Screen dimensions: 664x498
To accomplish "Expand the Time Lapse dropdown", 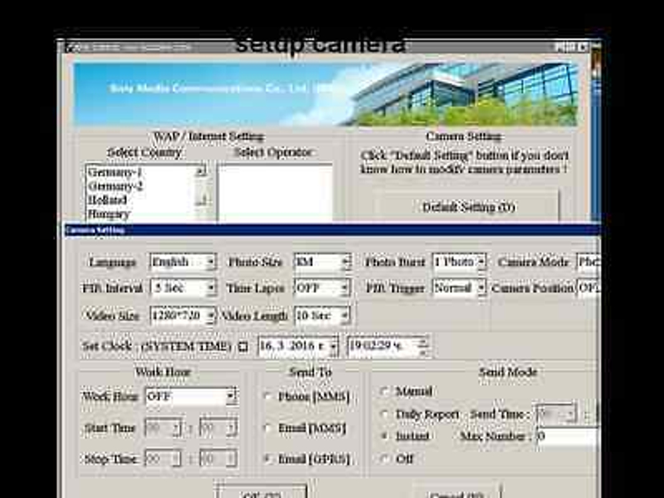I will click(x=345, y=289).
